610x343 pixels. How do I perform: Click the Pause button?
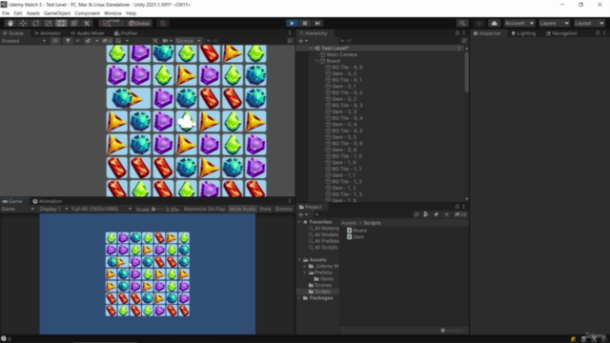pos(305,23)
